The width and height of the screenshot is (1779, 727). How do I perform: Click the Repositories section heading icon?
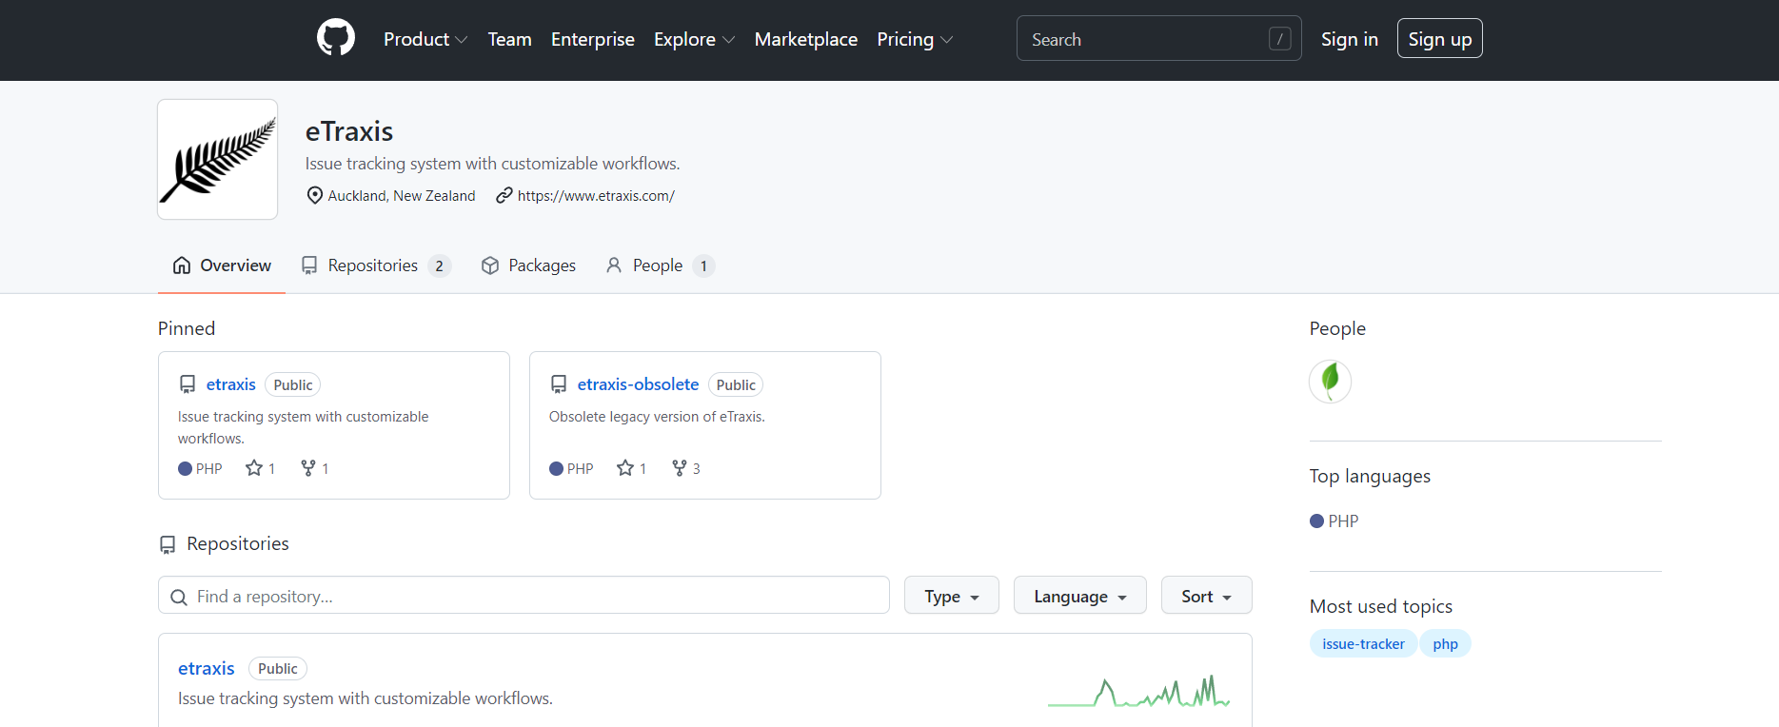pyautogui.click(x=168, y=544)
